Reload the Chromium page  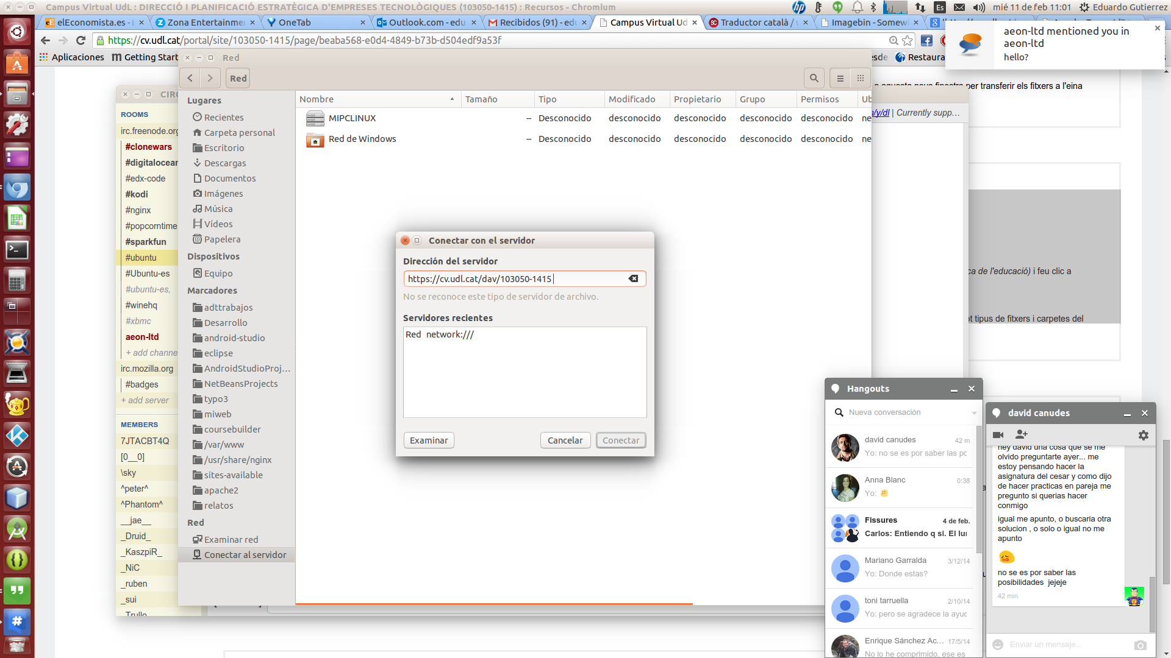tap(81, 40)
